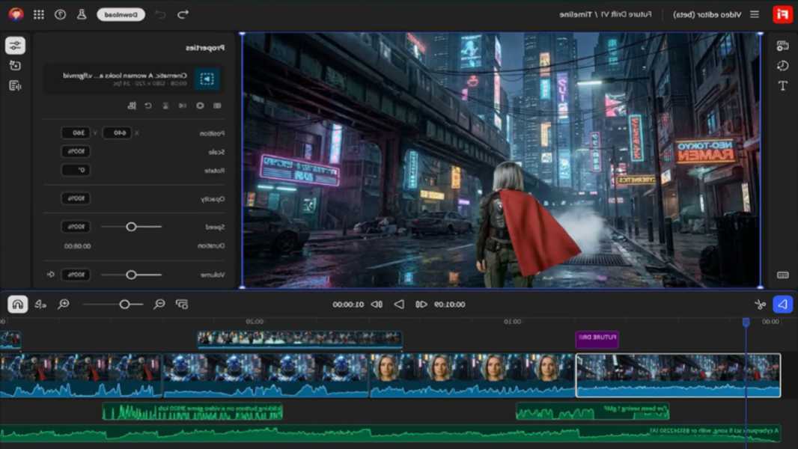Toggle compact track view in timeline toolbar
Image resolution: width=798 pixels, height=449 pixels.
point(180,304)
